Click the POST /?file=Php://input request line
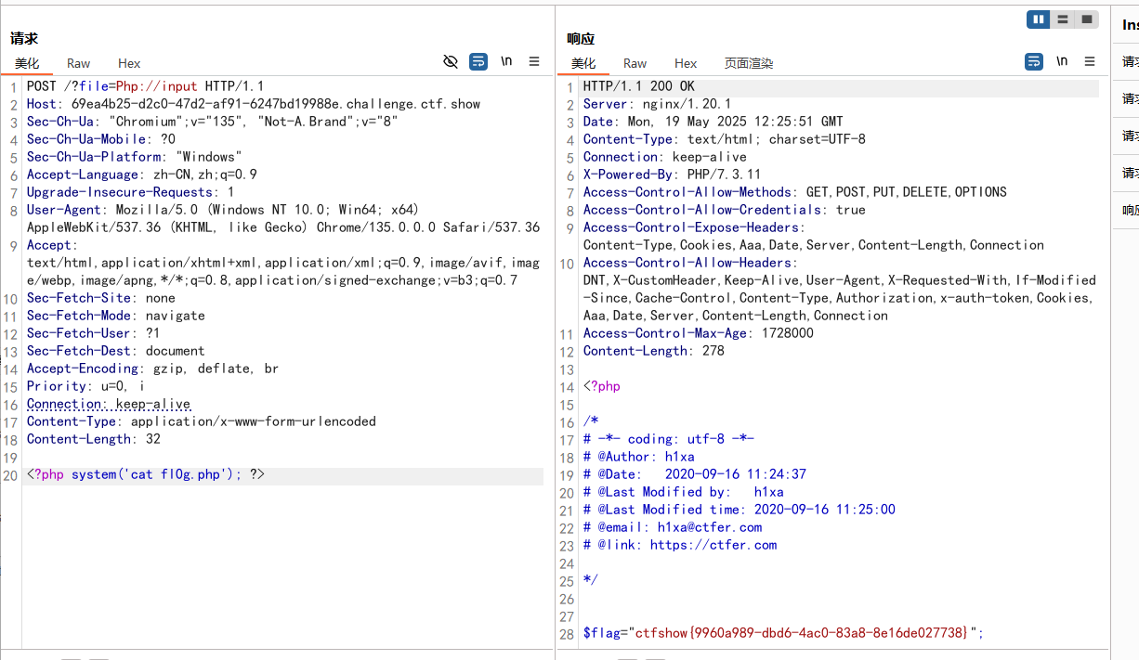The width and height of the screenshot is (1139, 660). click(146, 86)
